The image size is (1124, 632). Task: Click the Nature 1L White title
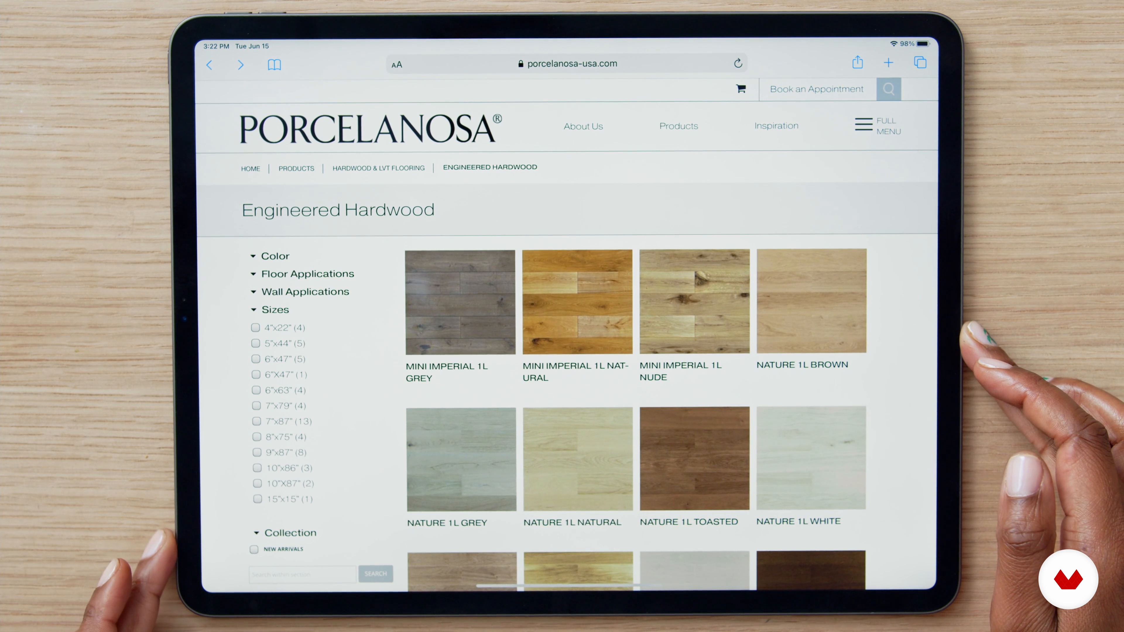pyautogui.click(x=799, y=521)
